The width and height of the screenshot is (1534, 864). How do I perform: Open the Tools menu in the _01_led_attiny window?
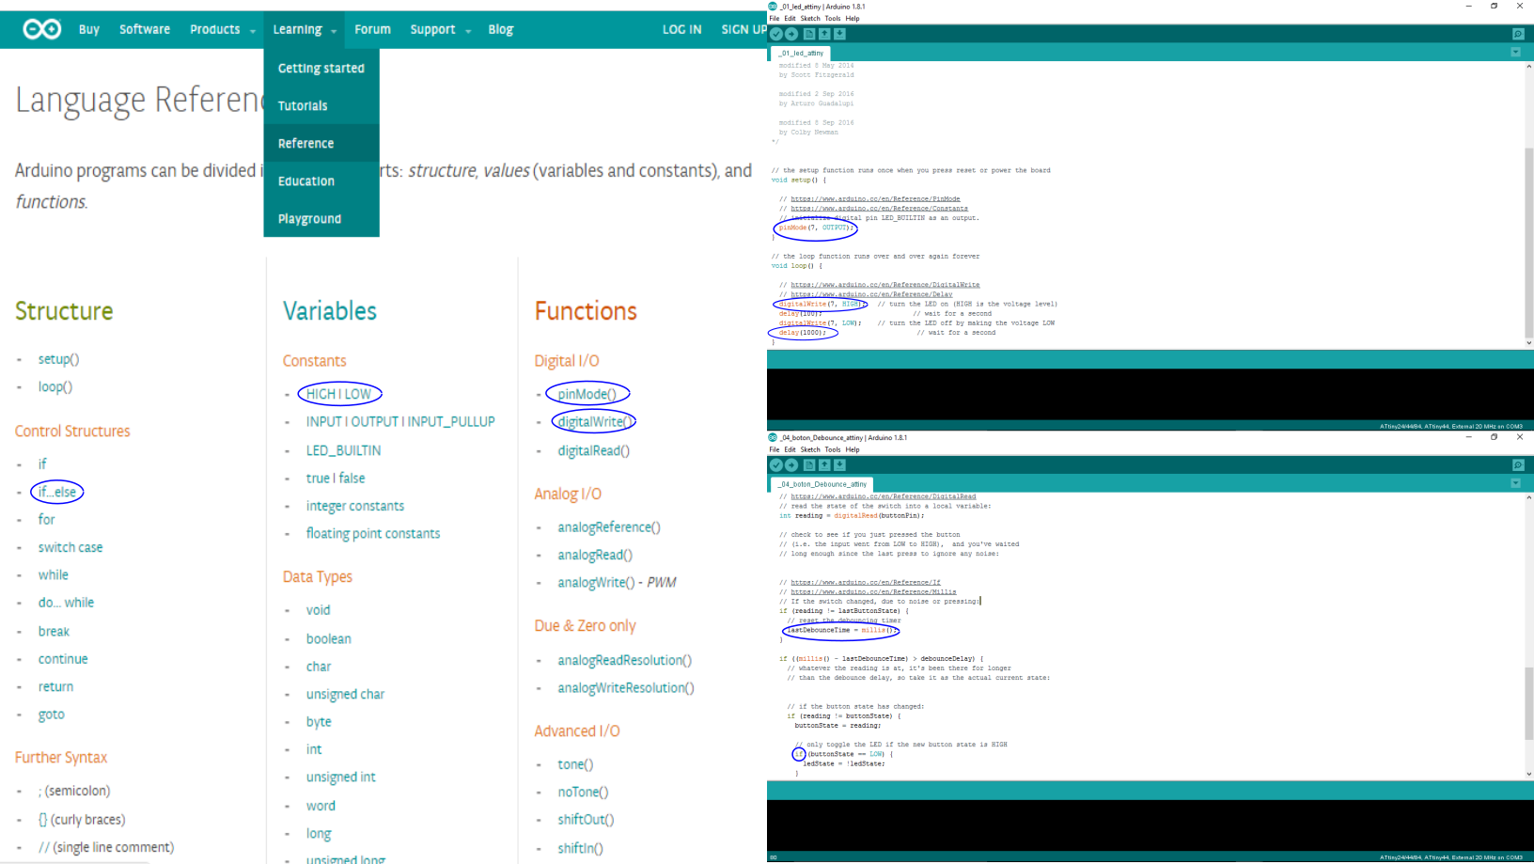[833, 19]
